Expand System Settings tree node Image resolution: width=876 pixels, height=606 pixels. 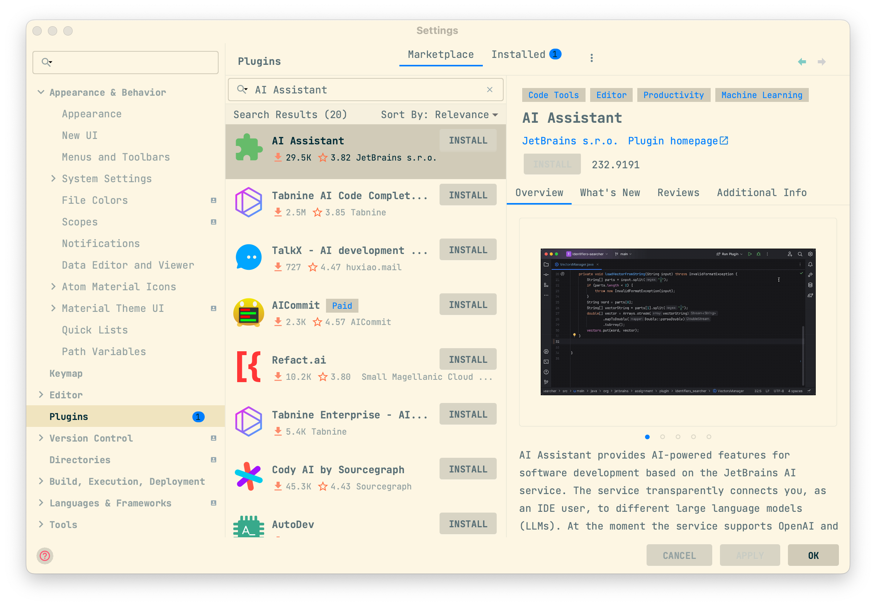coord(53,178)
